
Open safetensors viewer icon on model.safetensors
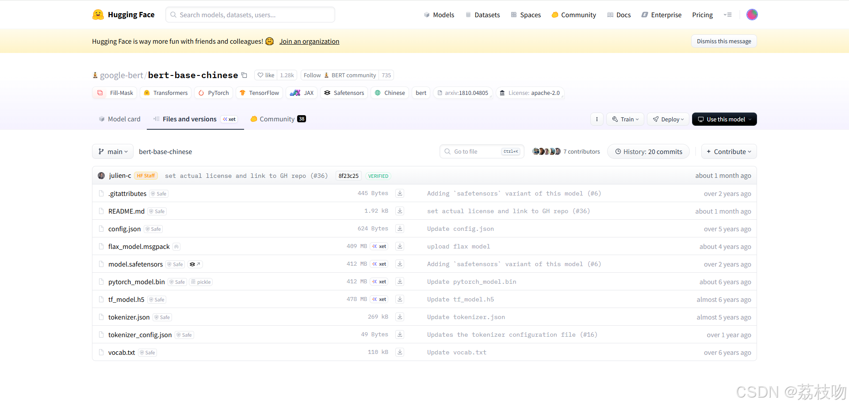195,264
